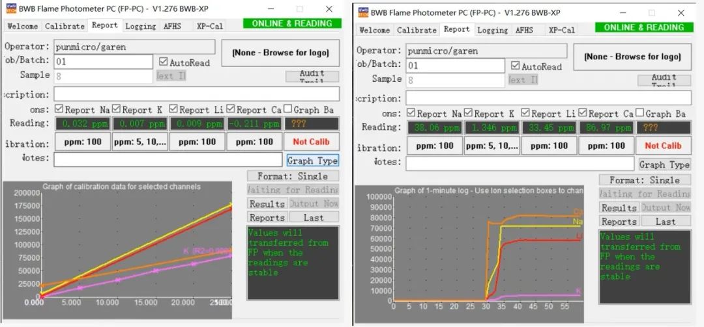Browse for logo in the left window
Viewport: 704px width, 327px height.
(280, 53)
